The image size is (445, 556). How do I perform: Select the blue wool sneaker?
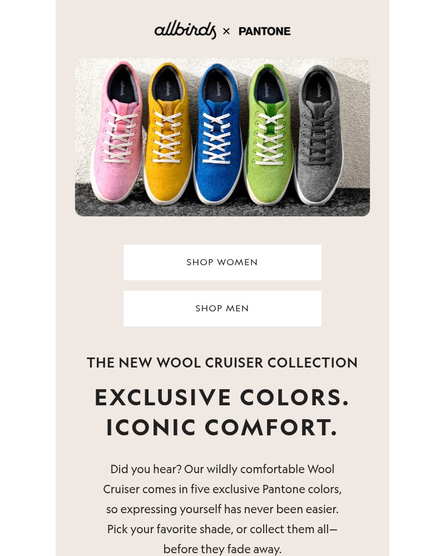coord(217,133)
